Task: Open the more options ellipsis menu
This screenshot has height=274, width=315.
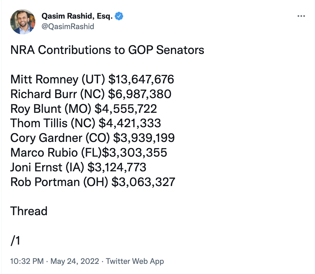Action: (301, 16)
